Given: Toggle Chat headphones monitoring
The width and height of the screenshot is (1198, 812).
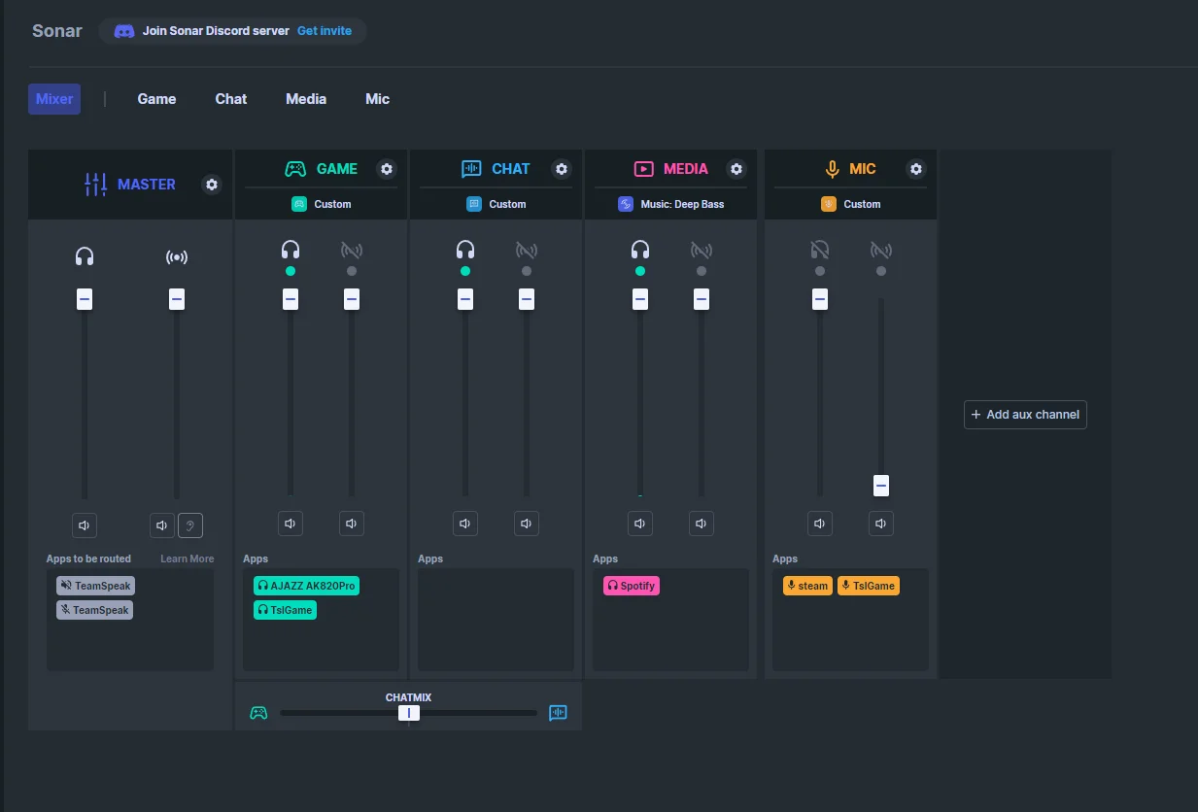Looking at the screenshot, I should [465, 251].
